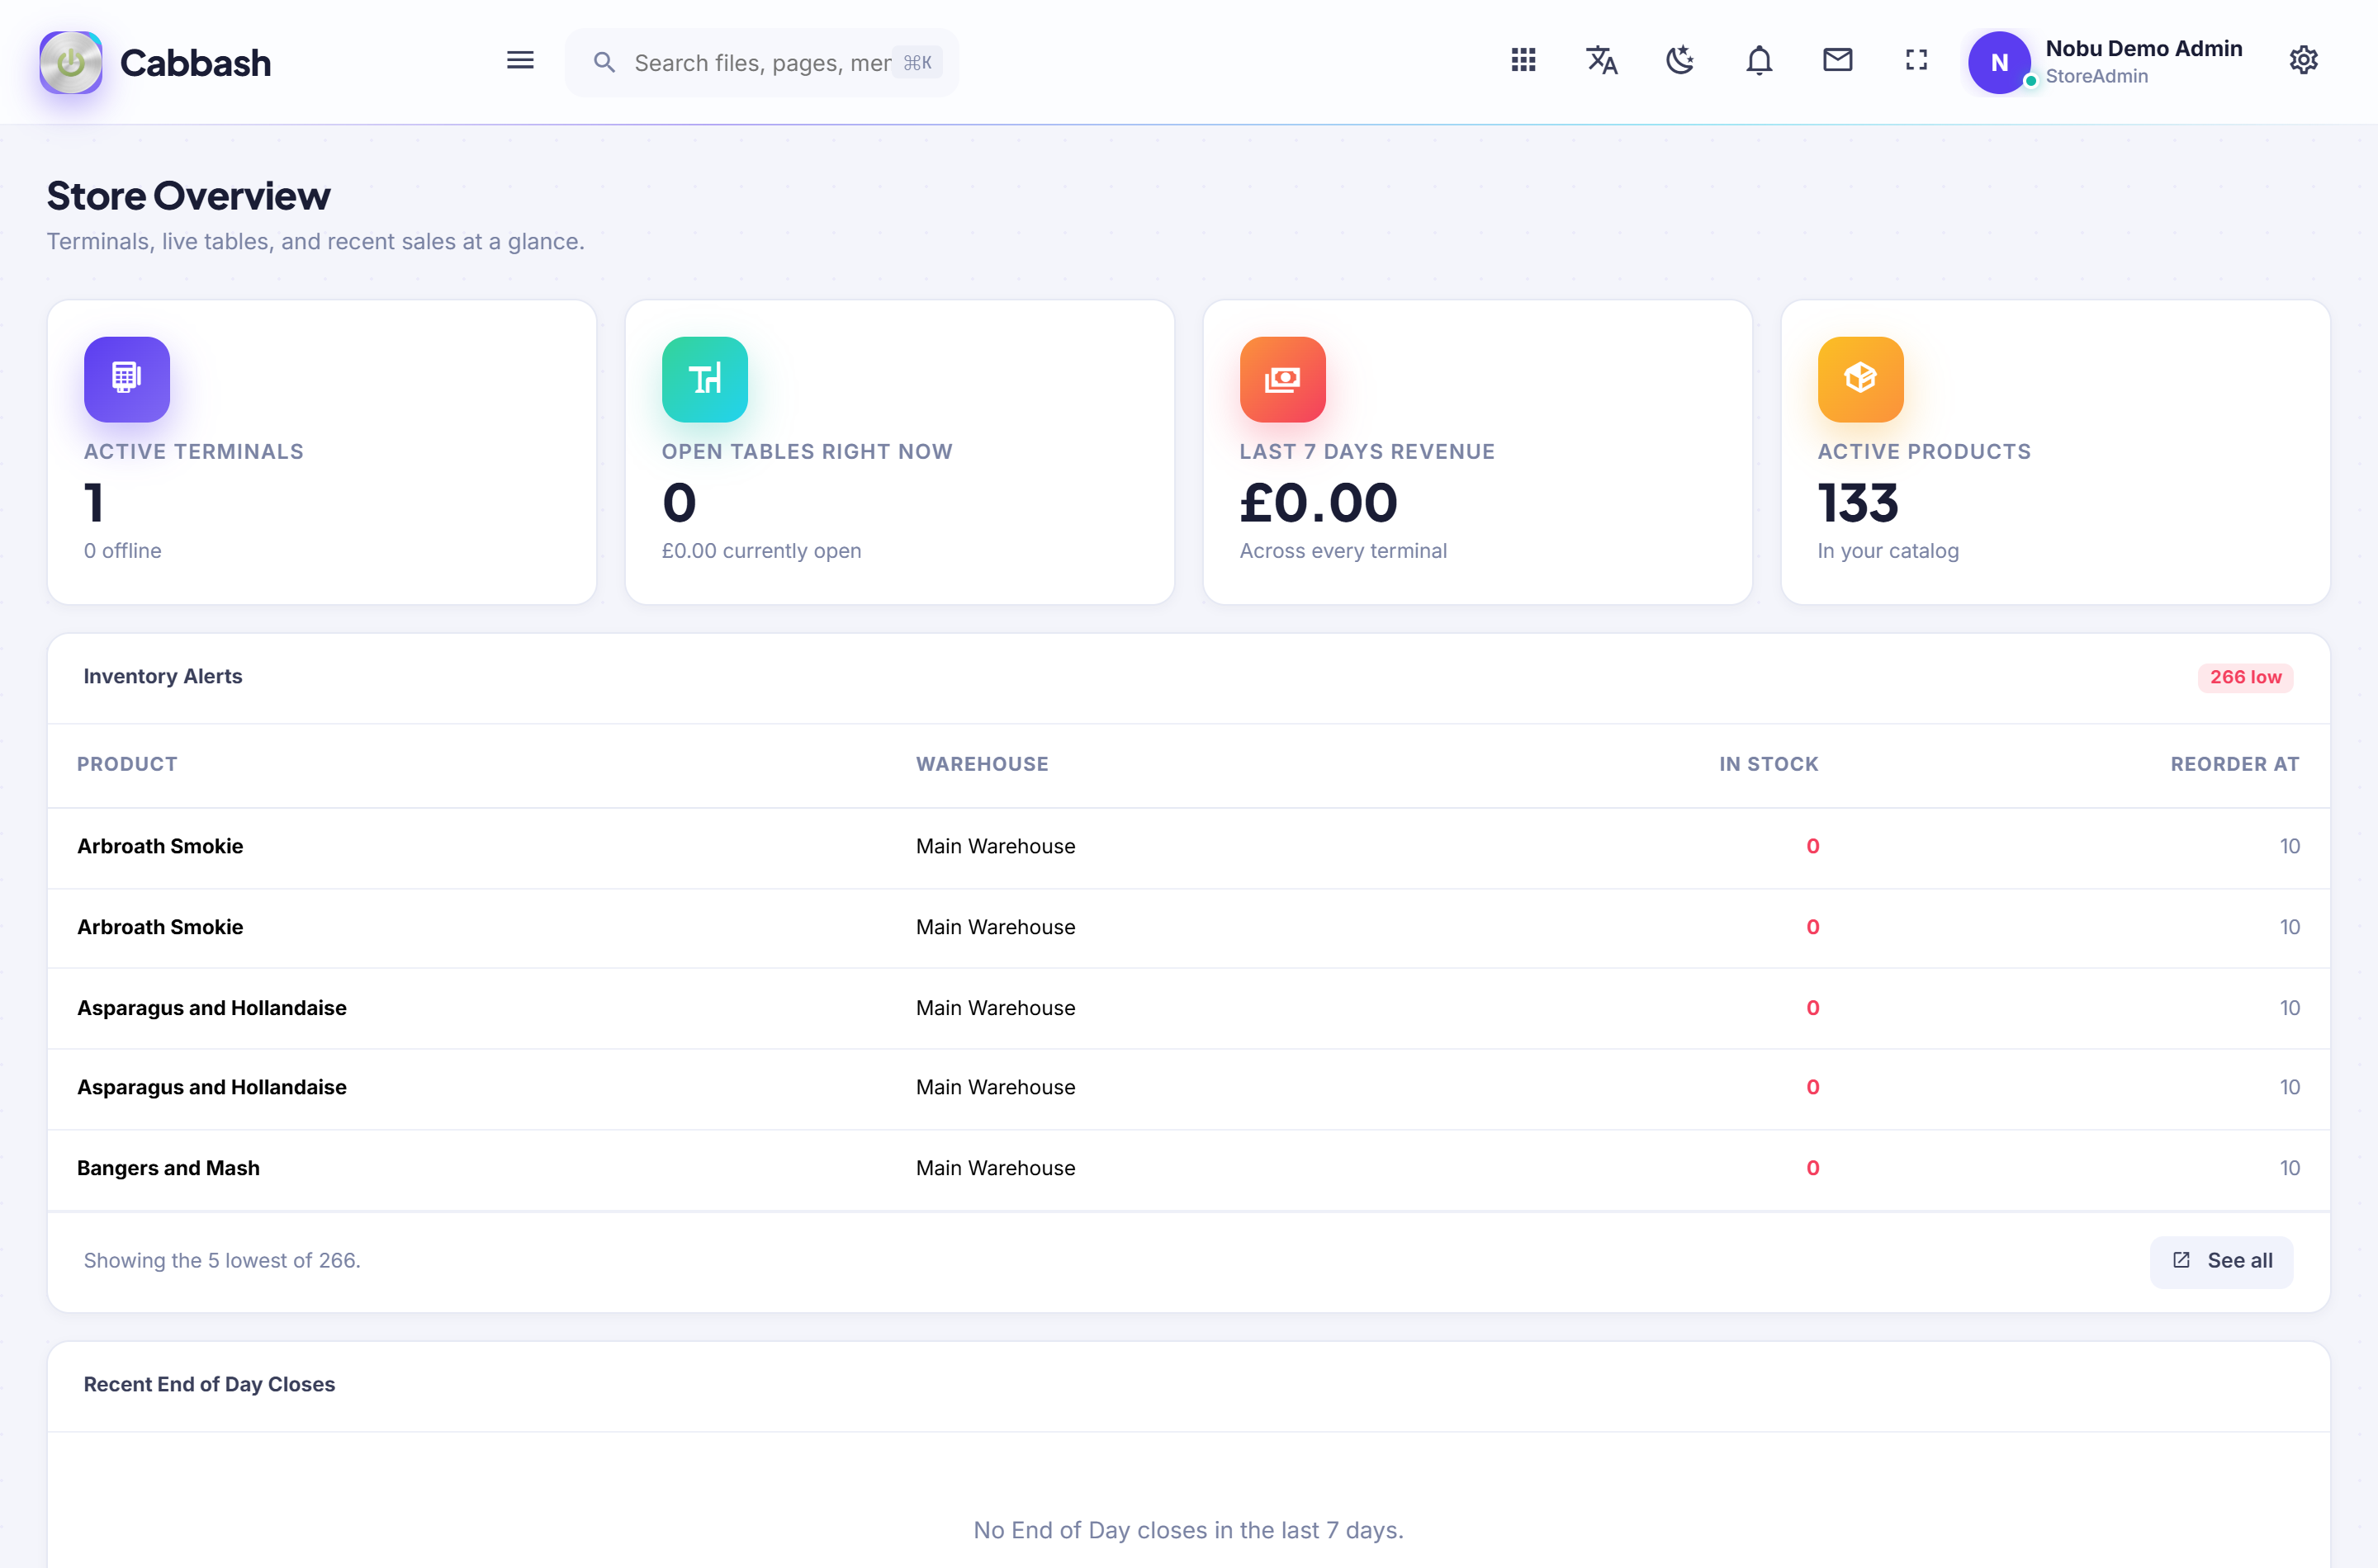2378x1568 pixels.
Task: Open the settings gear
Action: pyautogui.click(x=2303, y=61)
